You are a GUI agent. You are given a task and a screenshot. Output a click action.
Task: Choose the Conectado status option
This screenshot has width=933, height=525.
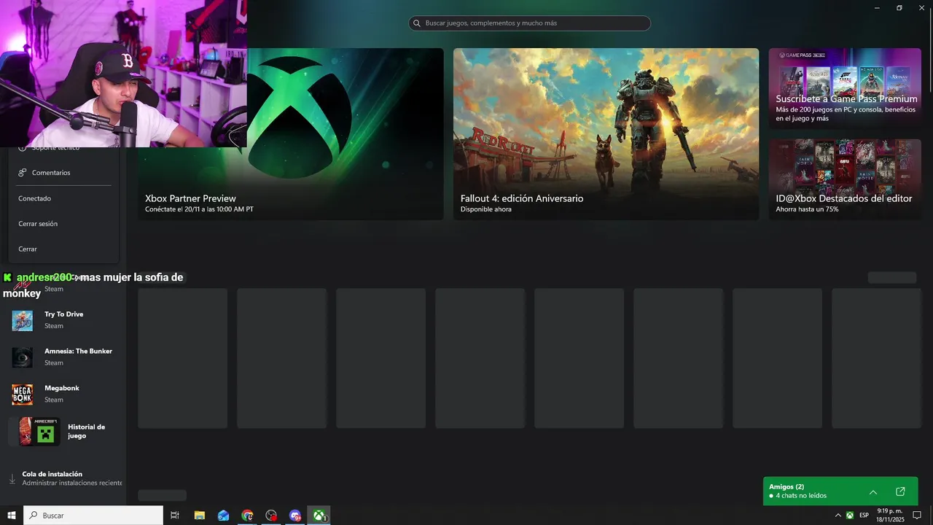pyautogui.click(x=63, y=198)
